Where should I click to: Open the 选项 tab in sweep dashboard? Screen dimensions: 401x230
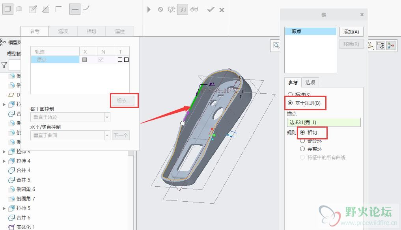point(63,31)
